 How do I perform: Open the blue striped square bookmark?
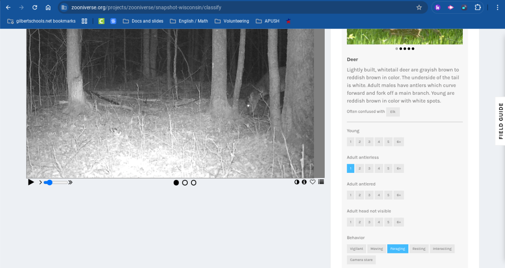(113, 21)
